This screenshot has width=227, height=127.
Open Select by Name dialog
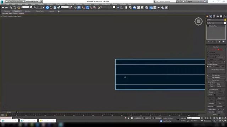tap(35, 7)
